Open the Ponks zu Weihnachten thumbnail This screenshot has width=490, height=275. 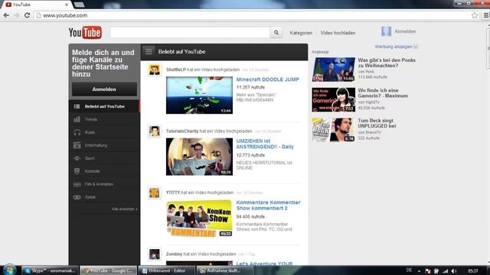pos(334,70)
